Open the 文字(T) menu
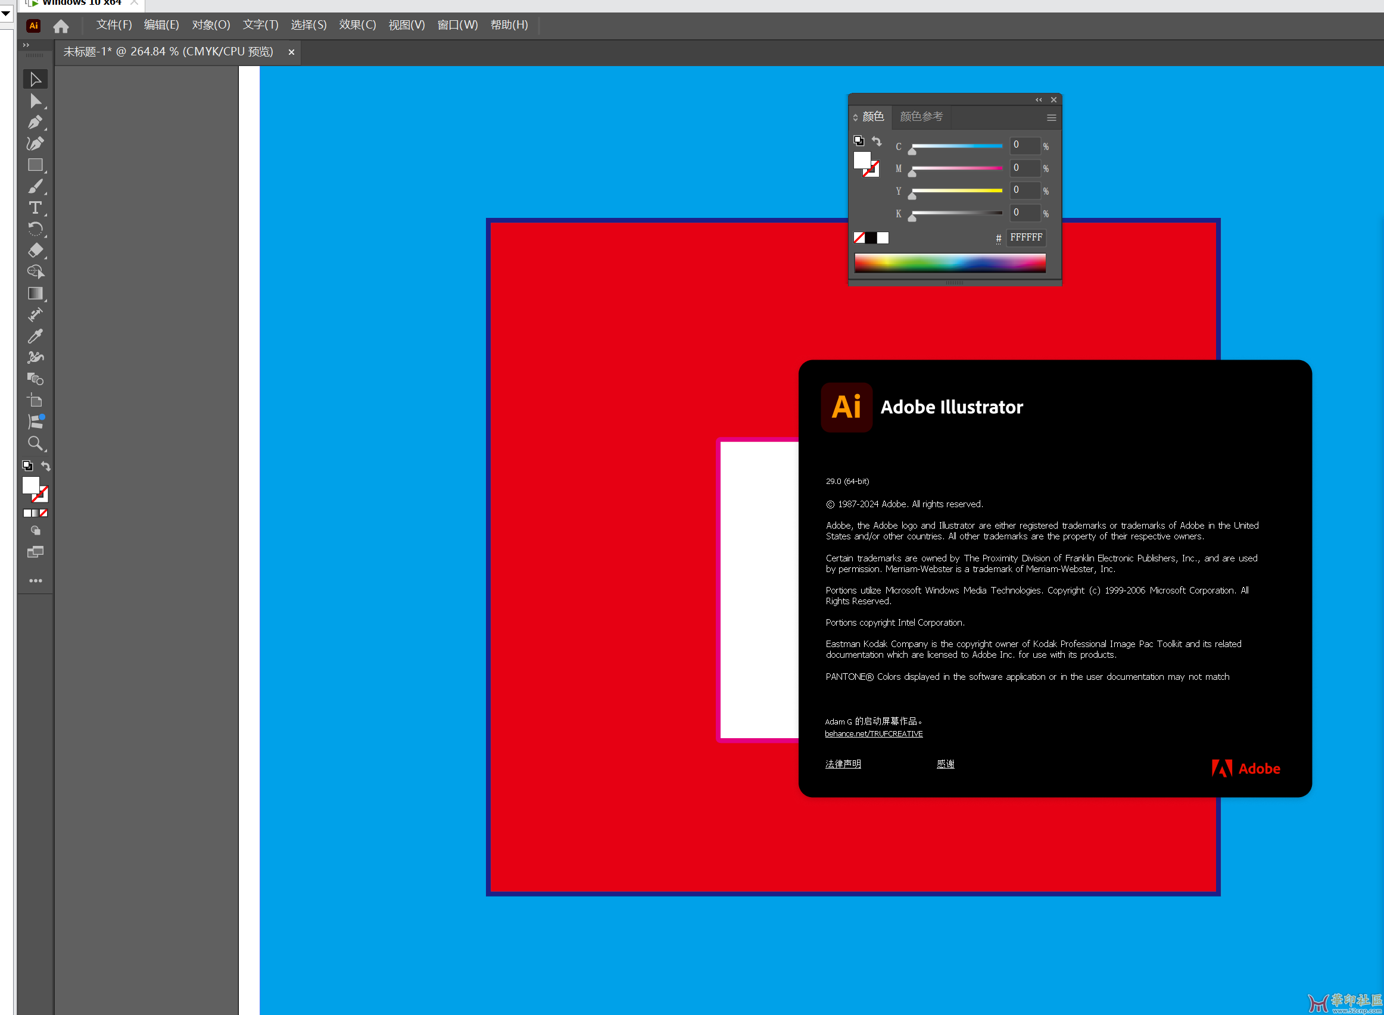1384x1015 pixels. point(261,25)
